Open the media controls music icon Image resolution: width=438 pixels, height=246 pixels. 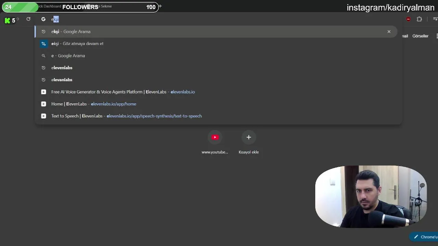click(435, 19)
